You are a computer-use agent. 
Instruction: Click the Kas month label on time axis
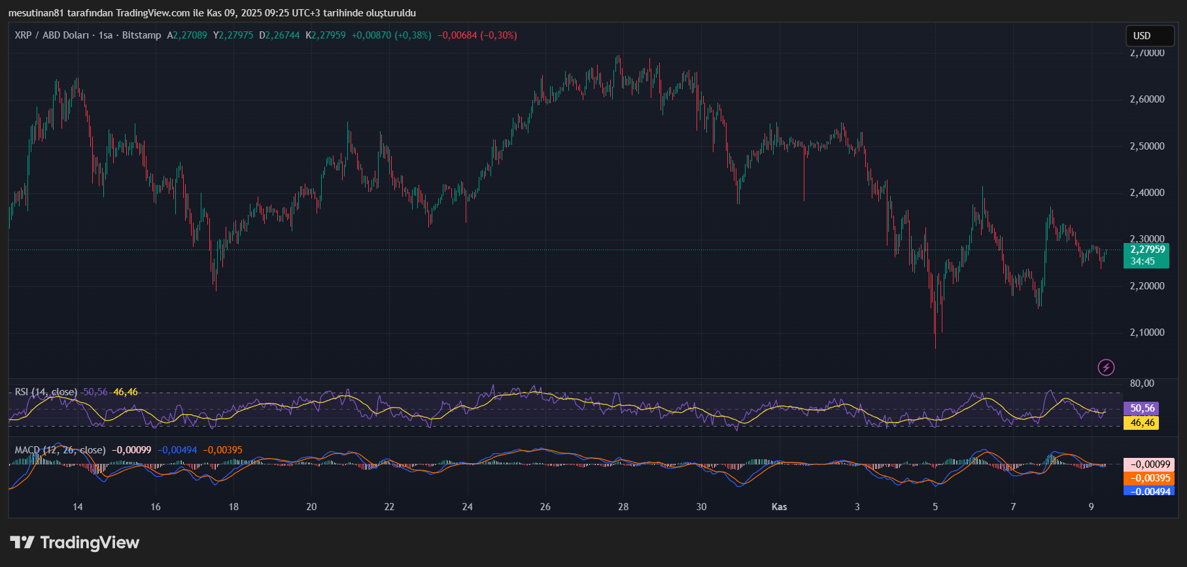pyautogui.click(x=779, y=507)
